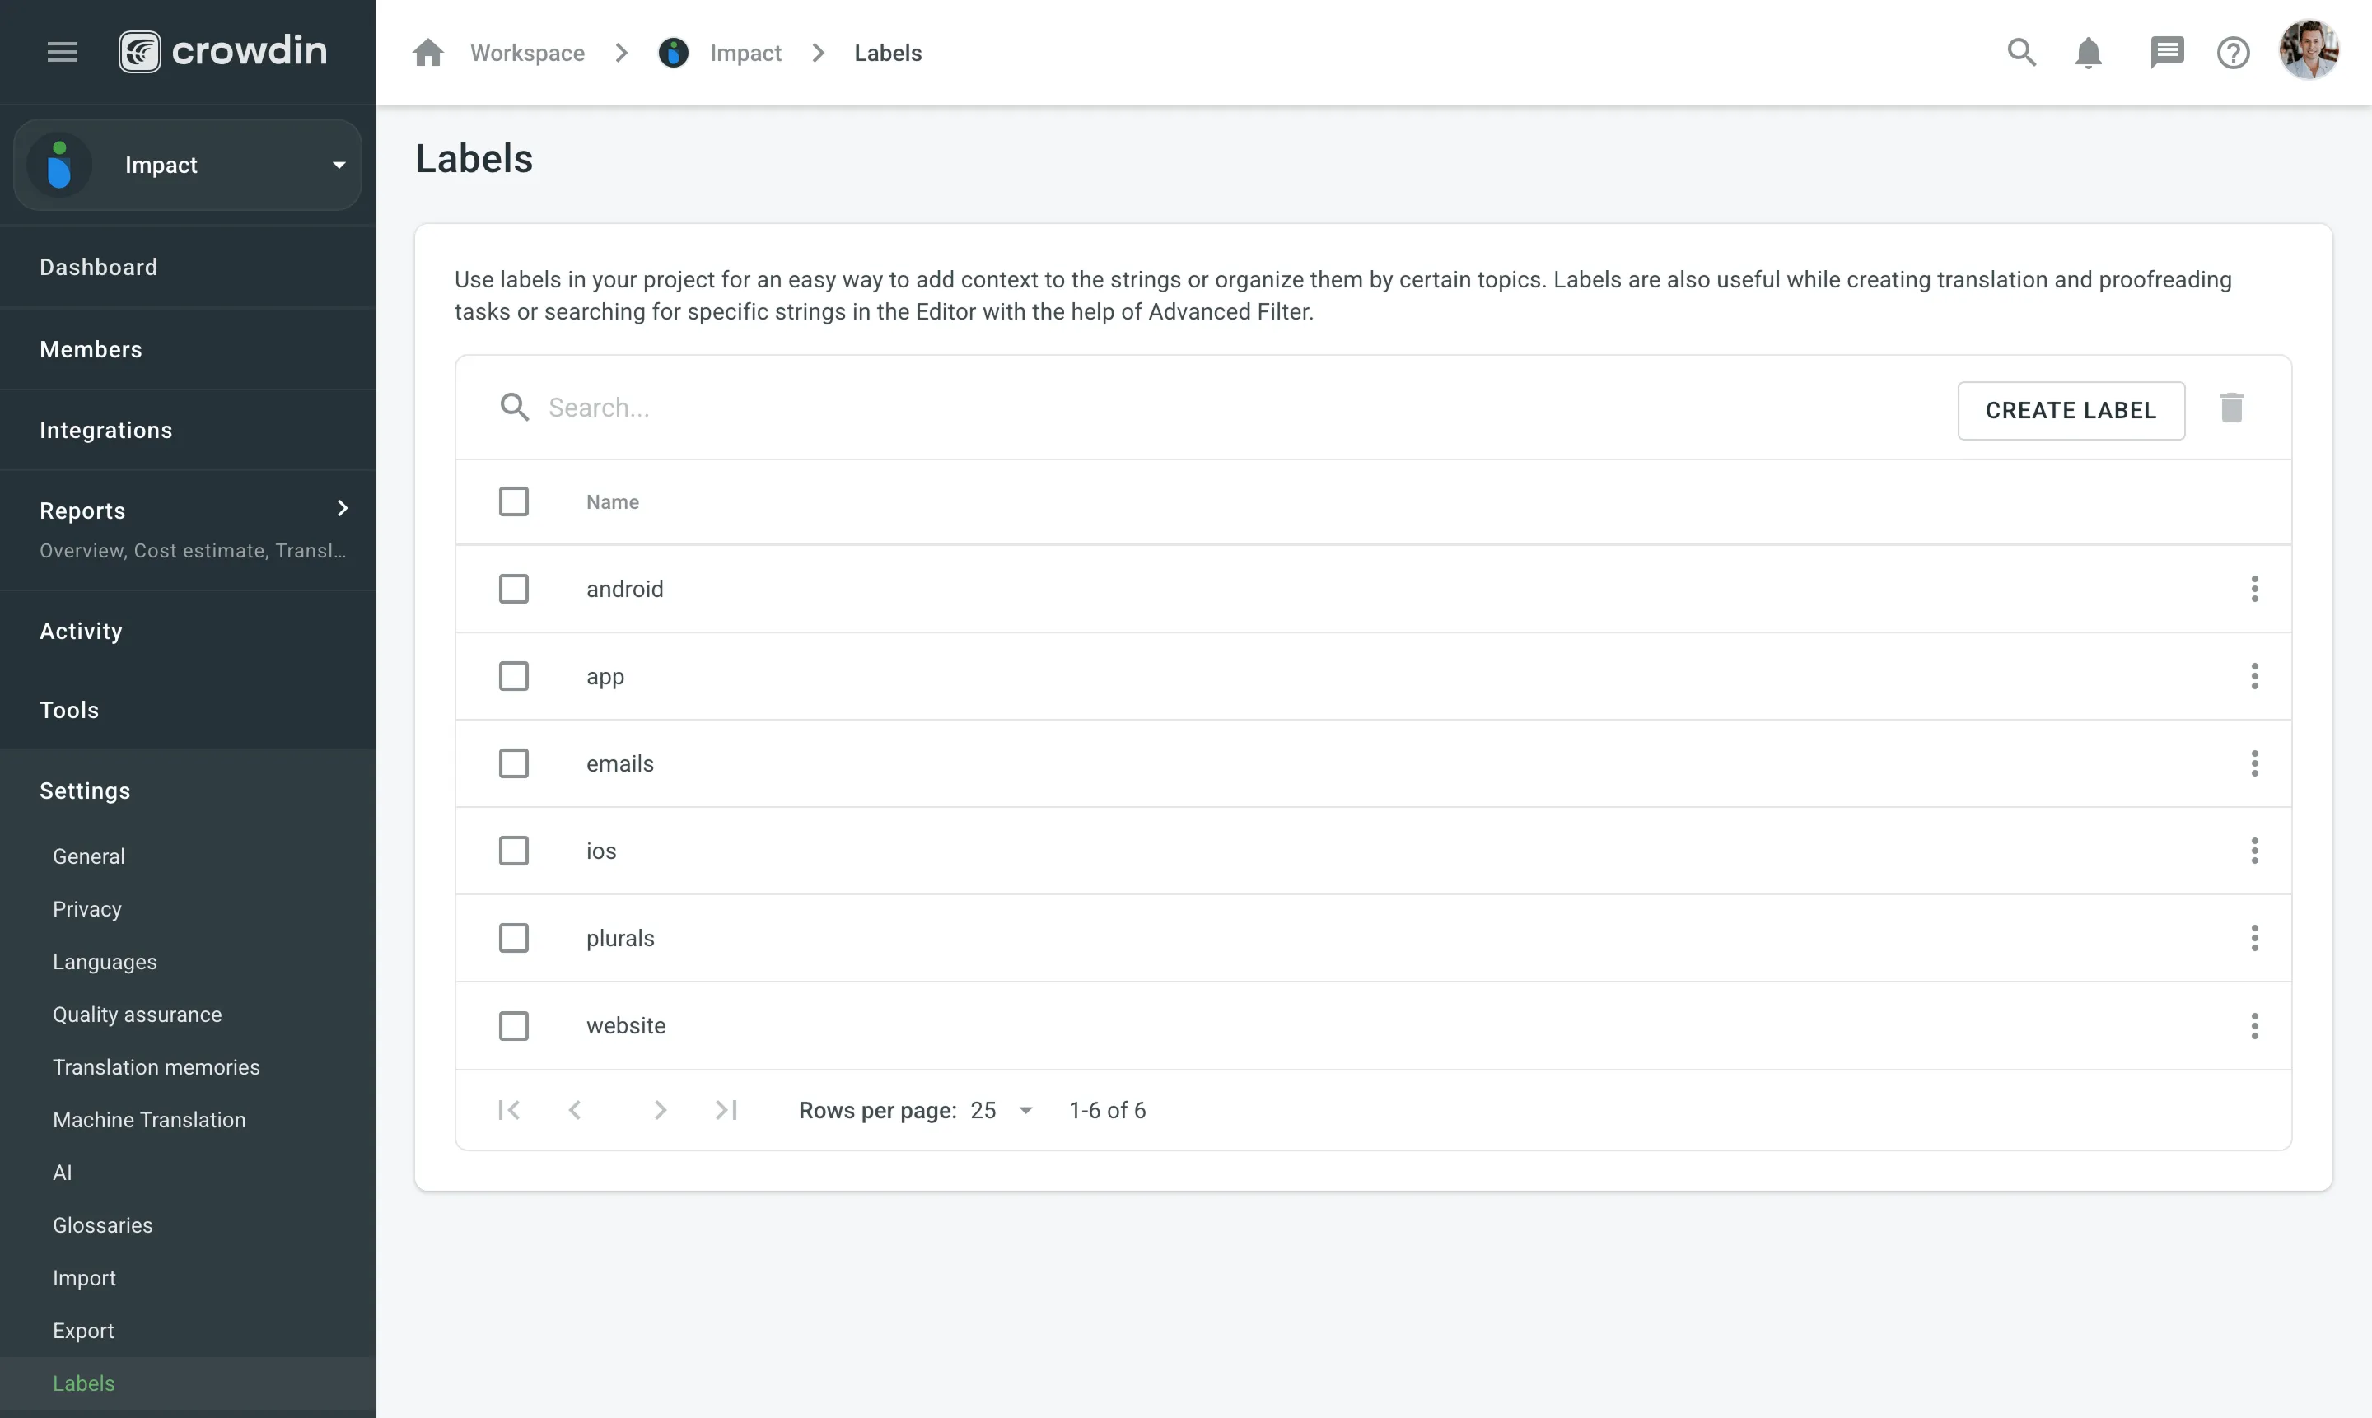The image size is (2372, 1418).
Task: Check the emails label row checkbox
Action: [x=514, y=763]
